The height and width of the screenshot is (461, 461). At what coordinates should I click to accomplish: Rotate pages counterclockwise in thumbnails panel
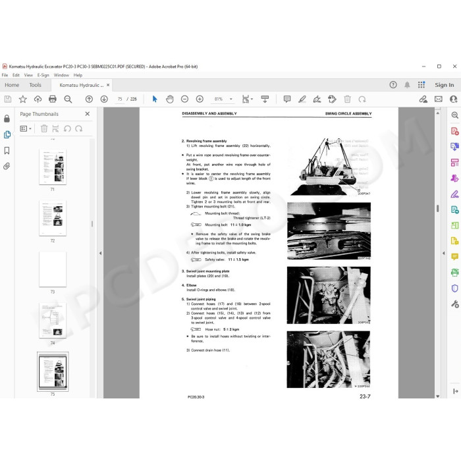click(x=67, y=129)
